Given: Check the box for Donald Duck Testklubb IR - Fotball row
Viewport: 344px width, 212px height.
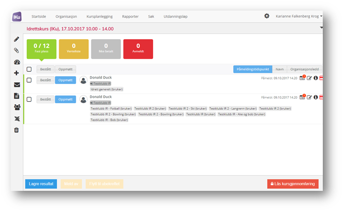Looking at the screenshot, I should (29, 99).
